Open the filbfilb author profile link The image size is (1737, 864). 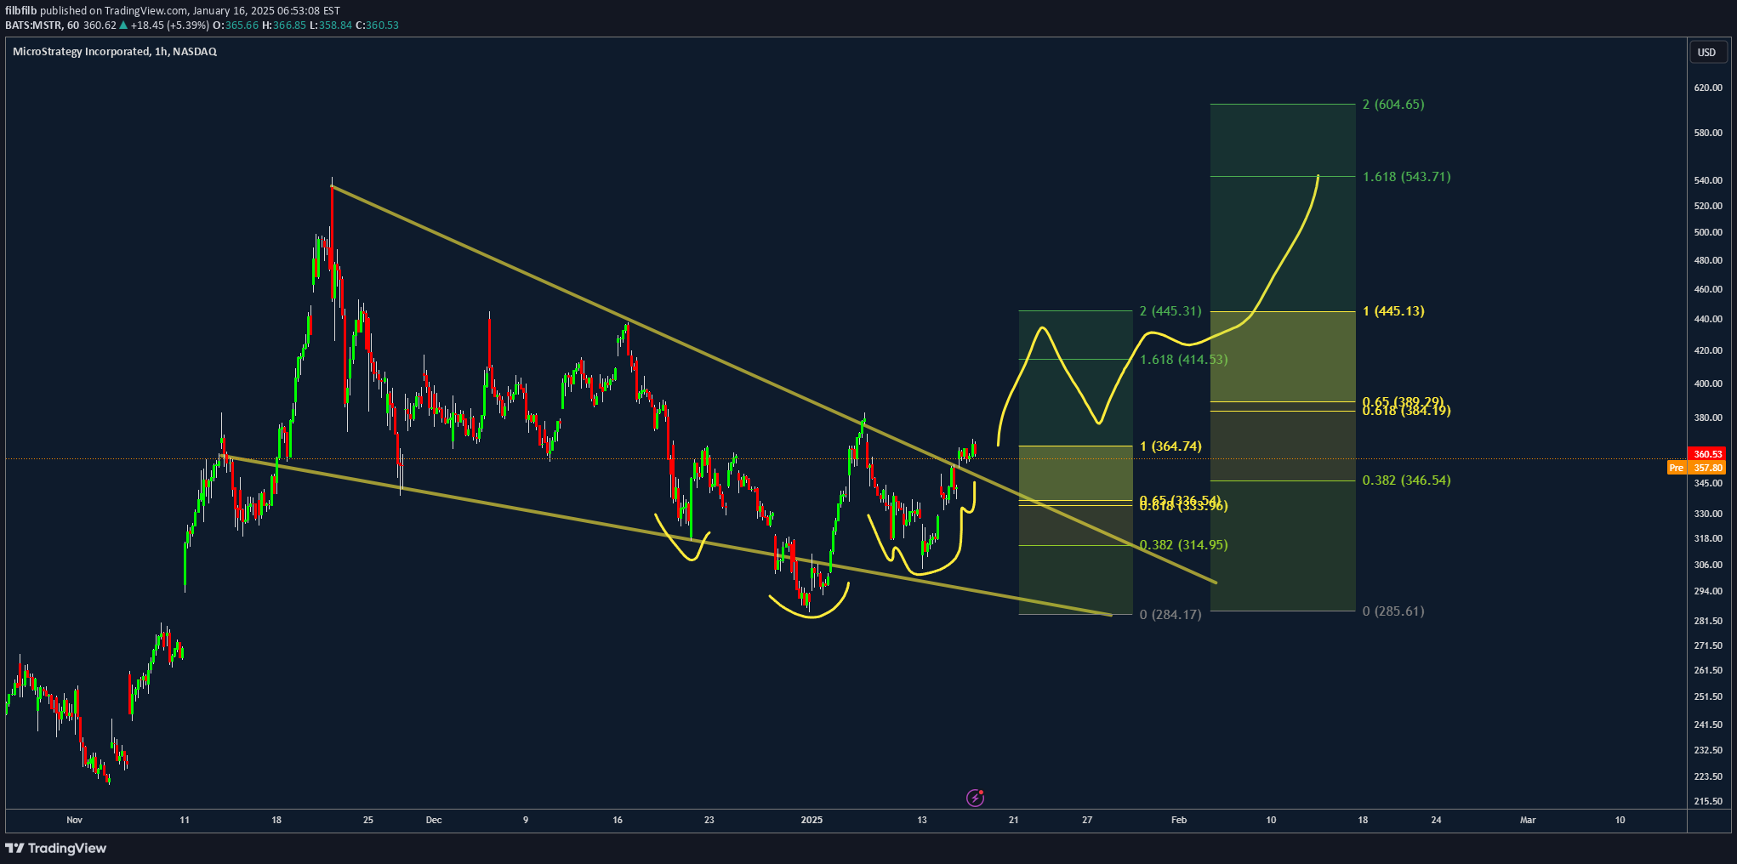21,11
